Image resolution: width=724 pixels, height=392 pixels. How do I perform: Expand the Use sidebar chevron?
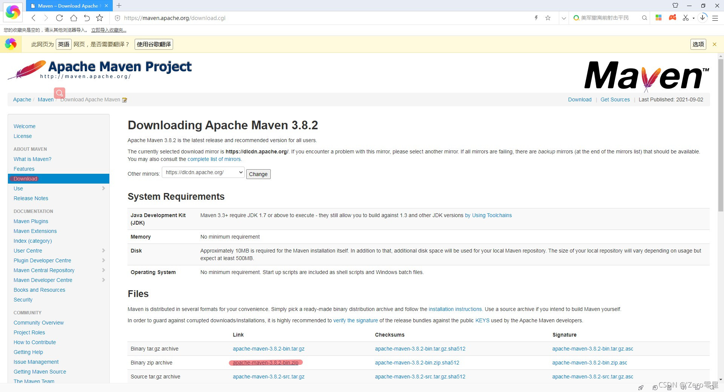[103, 188]
